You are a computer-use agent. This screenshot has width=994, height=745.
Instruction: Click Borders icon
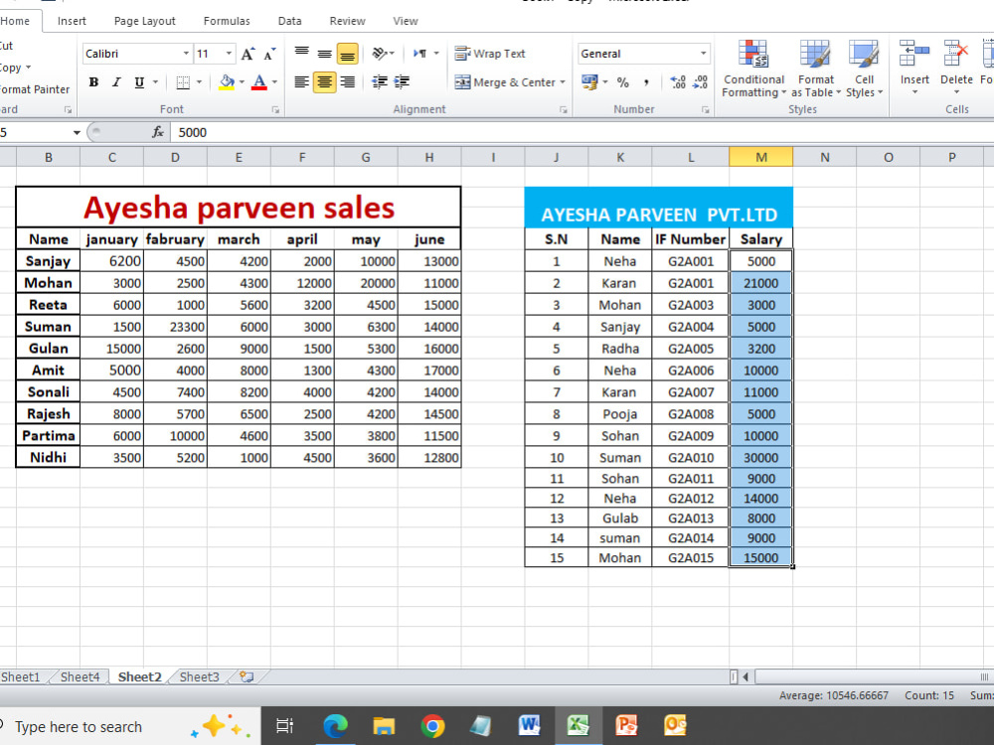click(x=183, y=82)
